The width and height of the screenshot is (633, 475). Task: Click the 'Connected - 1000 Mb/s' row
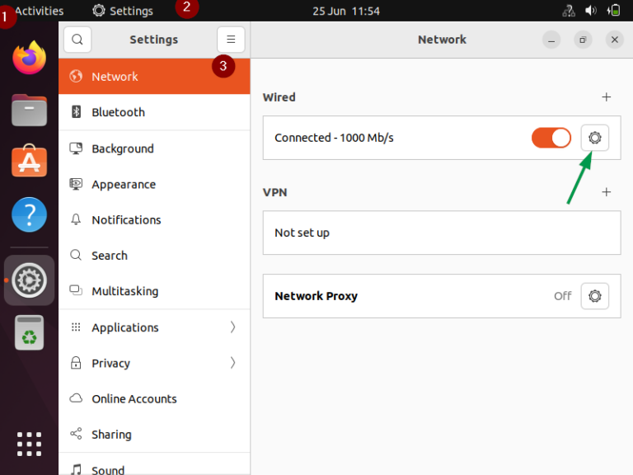click(442, 138)
